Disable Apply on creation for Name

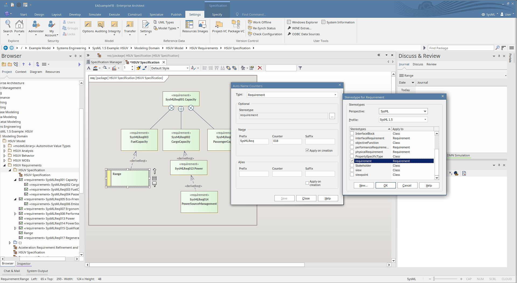point(307,151)
